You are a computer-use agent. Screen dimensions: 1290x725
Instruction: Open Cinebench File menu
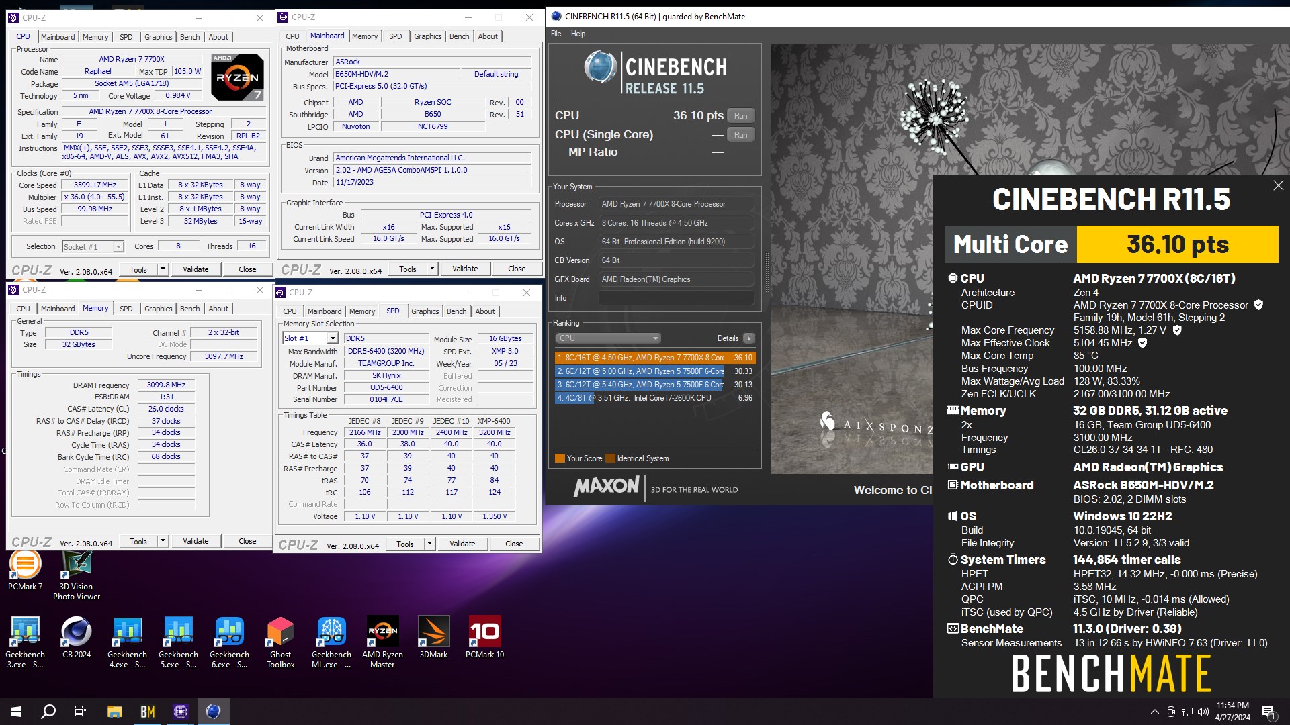point(556,34)
